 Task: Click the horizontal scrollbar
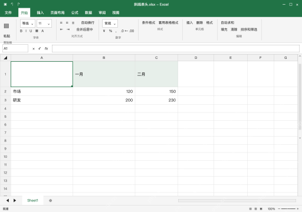tap(237, 201)
